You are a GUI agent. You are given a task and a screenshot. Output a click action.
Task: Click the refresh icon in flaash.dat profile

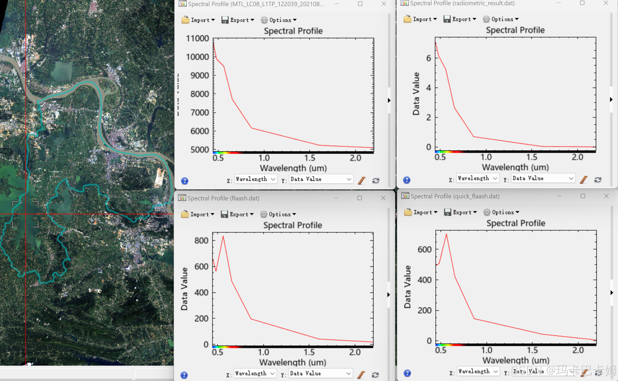coord(375,375)
